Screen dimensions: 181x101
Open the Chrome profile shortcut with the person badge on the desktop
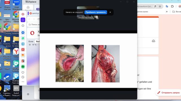click(7, 29)
